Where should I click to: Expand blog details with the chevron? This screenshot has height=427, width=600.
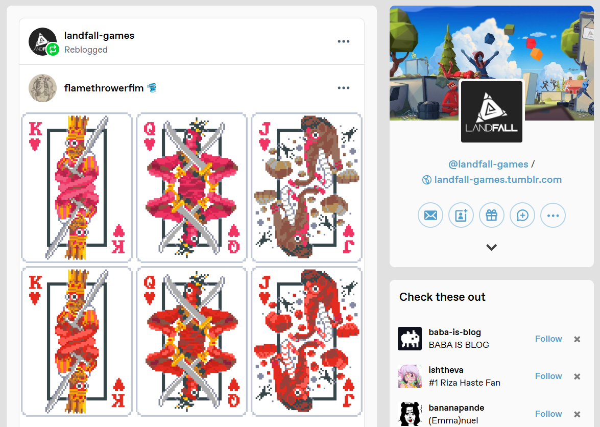492,247
